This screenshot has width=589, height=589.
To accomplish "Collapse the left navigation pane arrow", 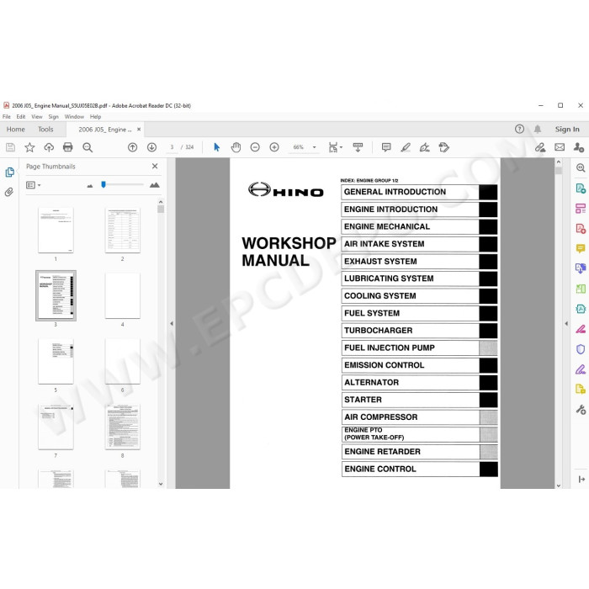I will coord(172,323).
